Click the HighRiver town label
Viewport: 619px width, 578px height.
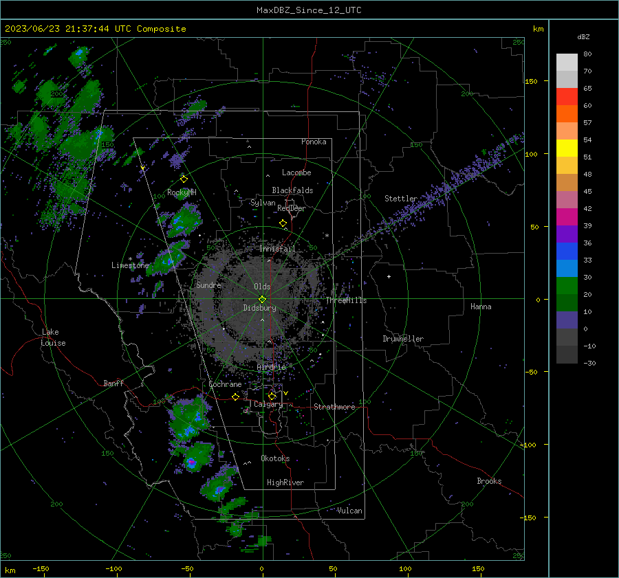click(285, 482)
